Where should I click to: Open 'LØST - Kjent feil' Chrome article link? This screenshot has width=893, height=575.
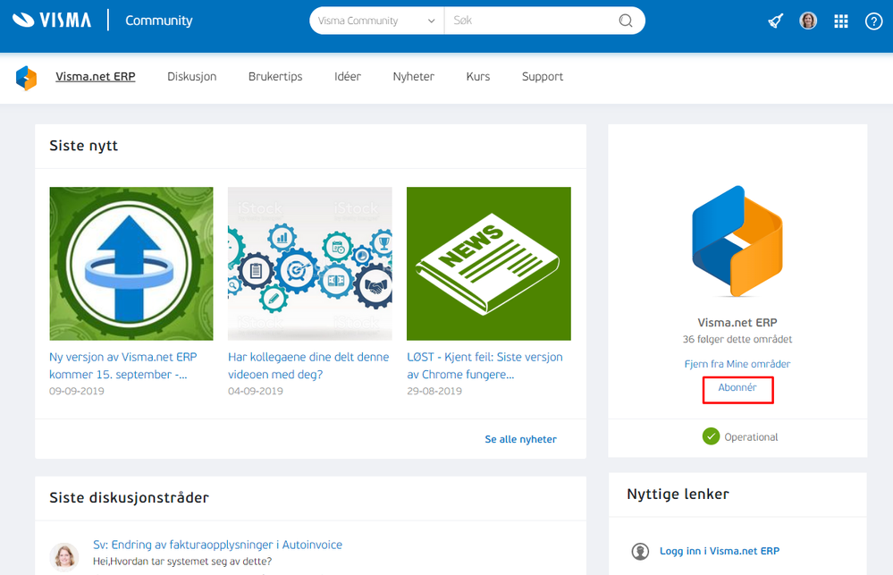[484, 365]
